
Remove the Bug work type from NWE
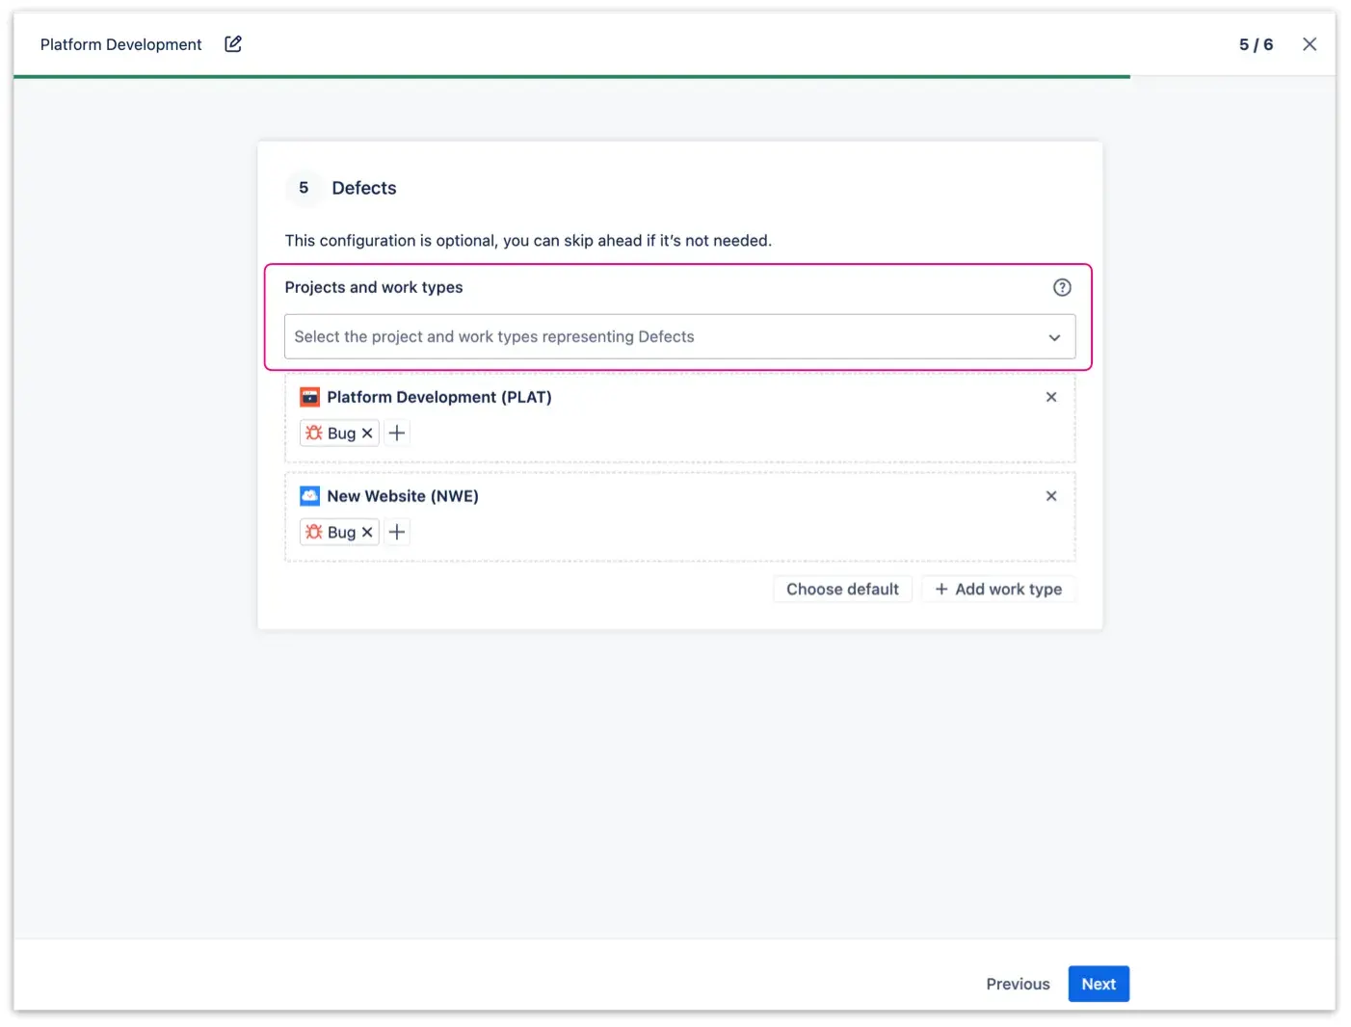367,531
